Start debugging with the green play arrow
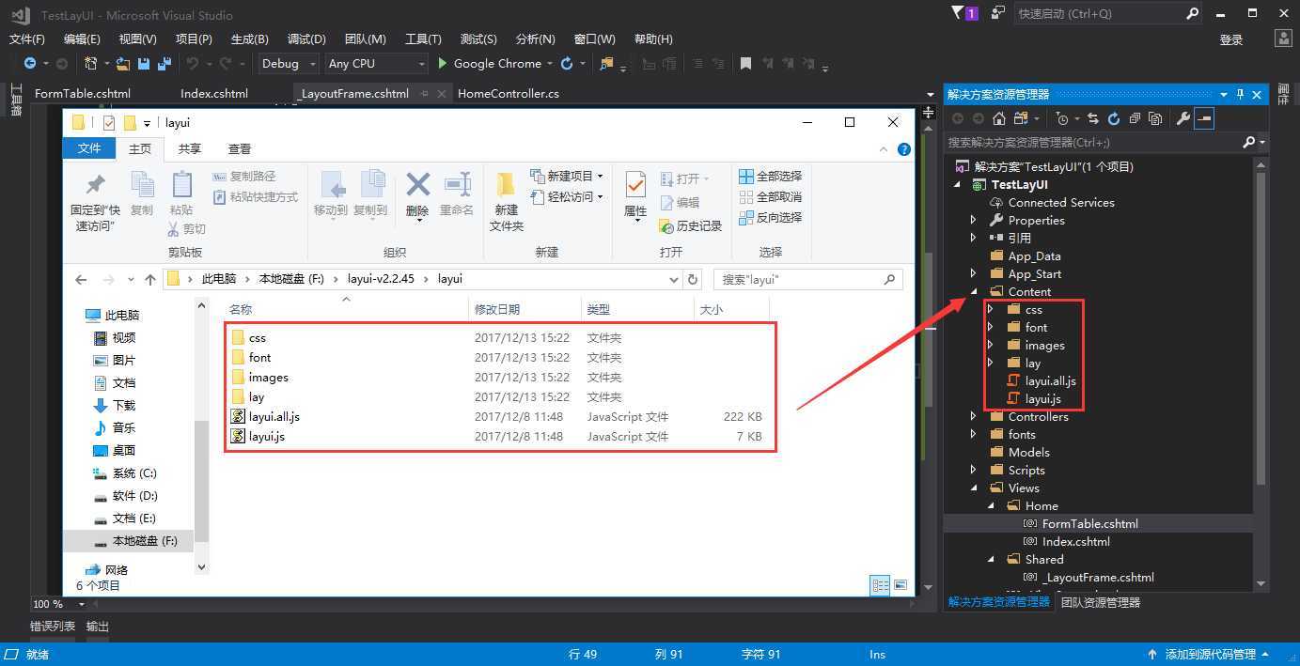The width and height of the screenshot is (1300, 666). 443,64
